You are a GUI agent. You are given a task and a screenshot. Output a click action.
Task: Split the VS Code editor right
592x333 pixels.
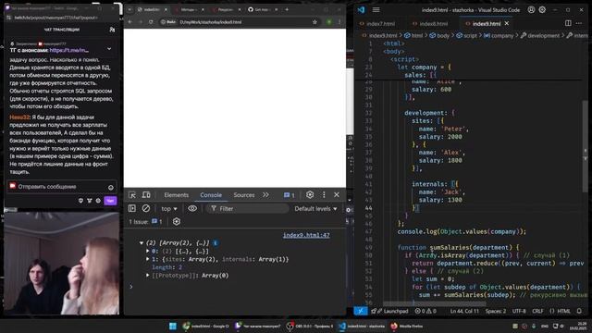point(568,23)
